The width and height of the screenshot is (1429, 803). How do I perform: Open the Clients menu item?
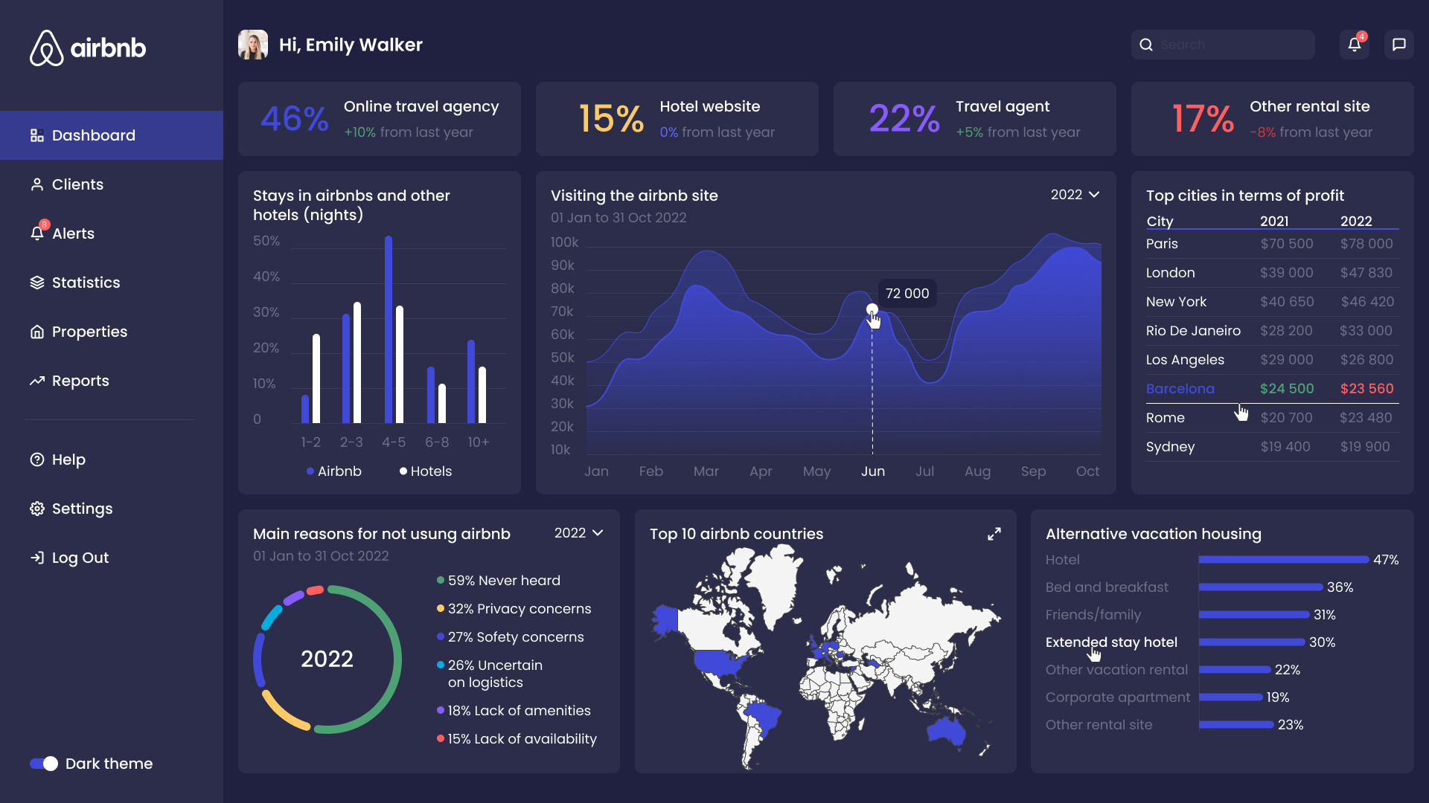[112, 184]
